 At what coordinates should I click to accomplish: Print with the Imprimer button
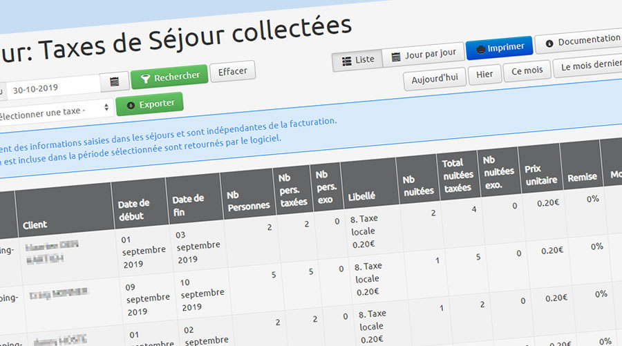(500, 48)
